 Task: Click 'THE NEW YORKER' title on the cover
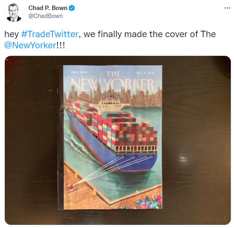tap(113, 82)
